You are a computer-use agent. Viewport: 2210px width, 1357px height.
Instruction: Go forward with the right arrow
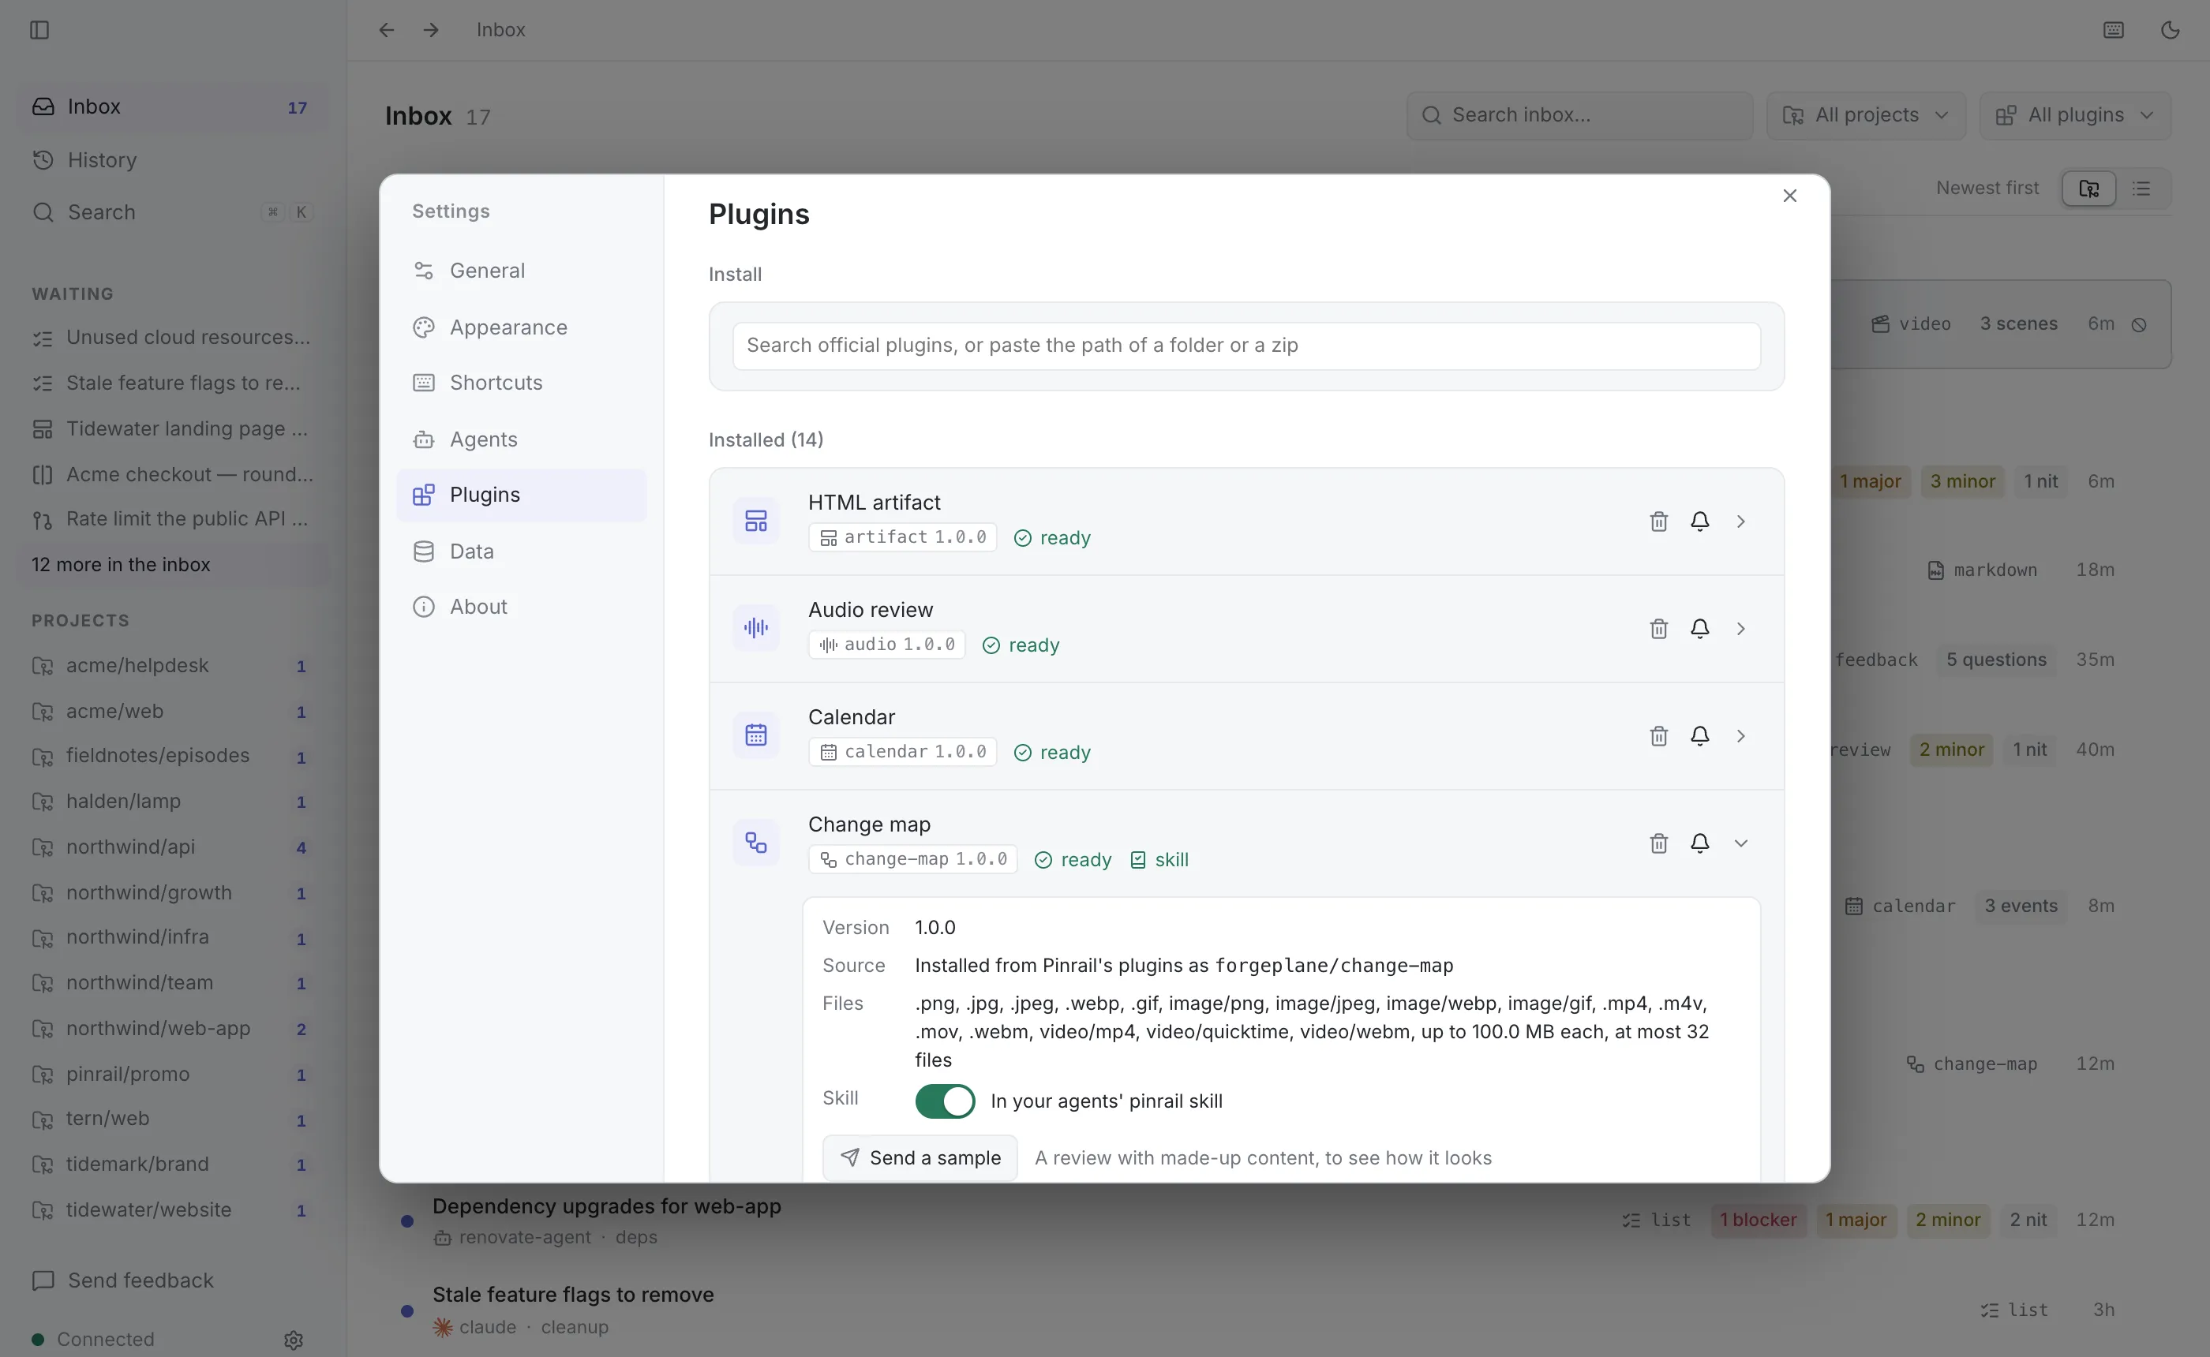click(x=431, y=31)
